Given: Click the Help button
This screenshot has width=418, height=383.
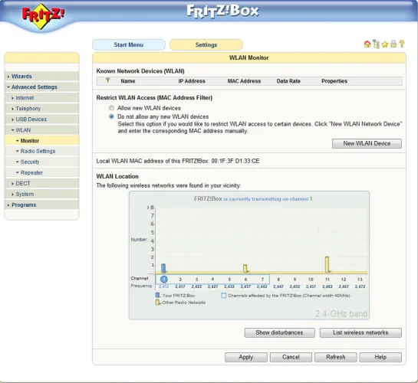Looking at the screenshot, I should click(x=380, y=357).
